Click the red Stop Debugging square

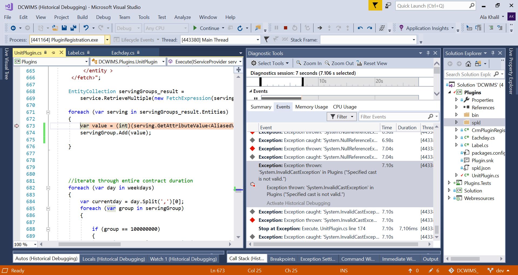285,28
